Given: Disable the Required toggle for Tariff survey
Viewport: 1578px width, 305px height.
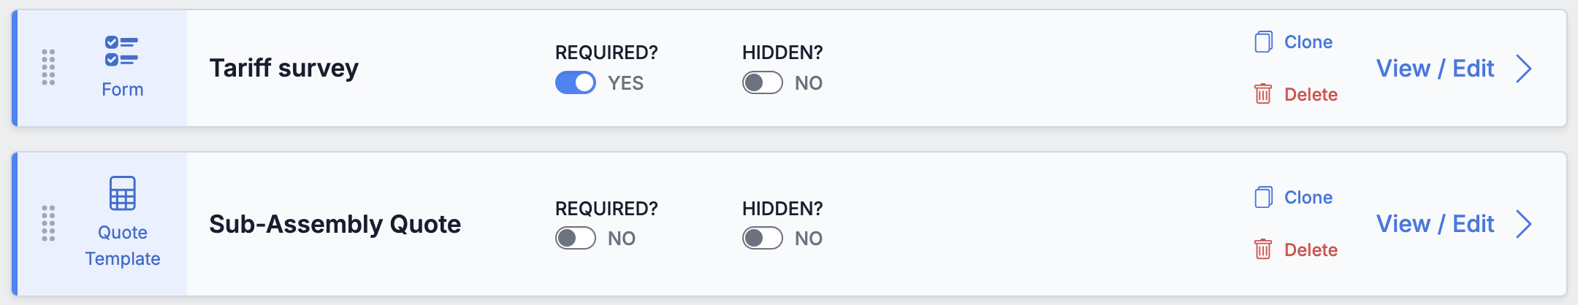Looking at the screenshot, I should (x=576, y=83).
